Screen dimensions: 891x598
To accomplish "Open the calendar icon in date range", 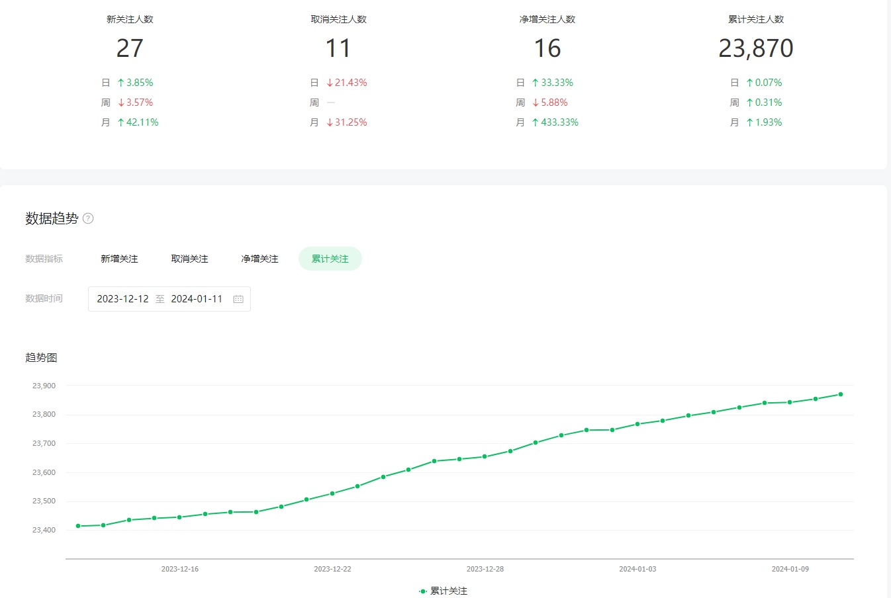I will click(238, 299).
